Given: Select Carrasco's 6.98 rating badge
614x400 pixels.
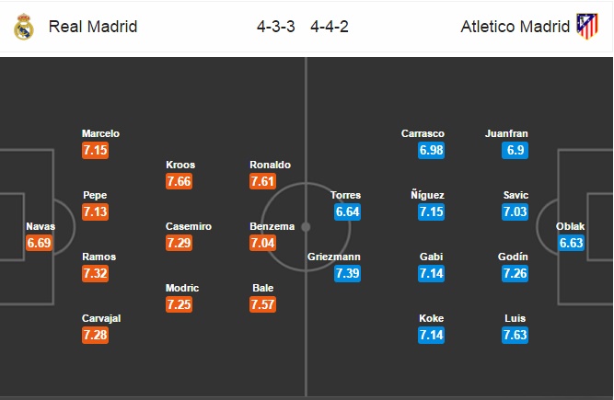Looking at the screenshot, I should [431, 150].
